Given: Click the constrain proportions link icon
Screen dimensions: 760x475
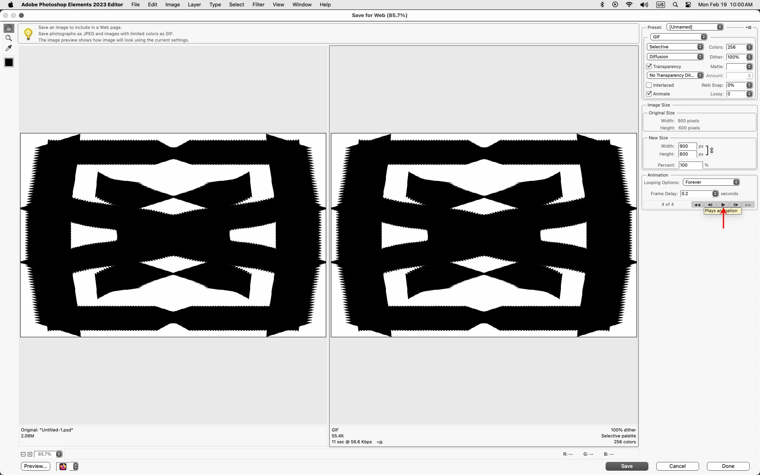Looking at the screenshot, I should pyautogui.click(x=712, y=150).
